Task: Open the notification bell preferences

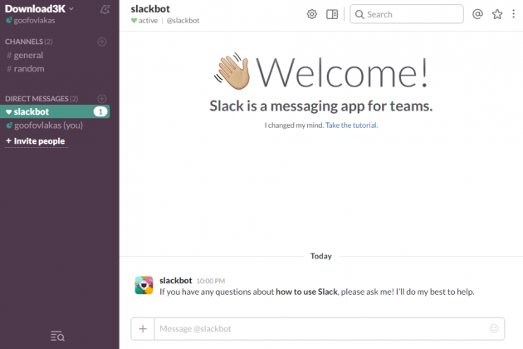Action: (x=105, y=10)
